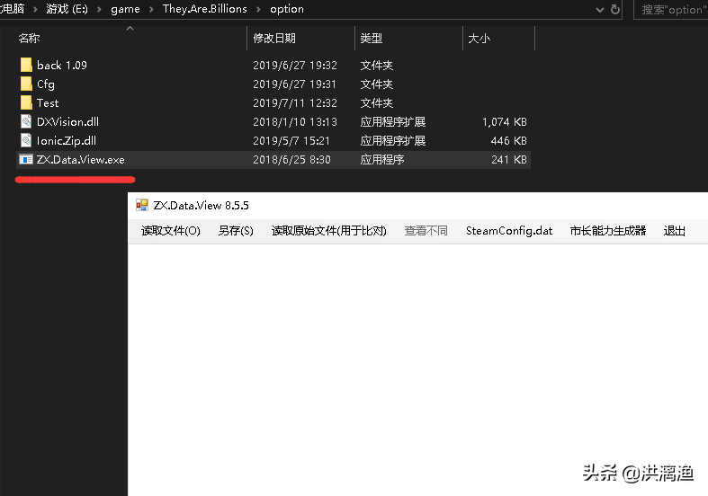Expand the chevron after 'game' in path
The height and width of the screenshot is (496, 708).
[151, 9]
